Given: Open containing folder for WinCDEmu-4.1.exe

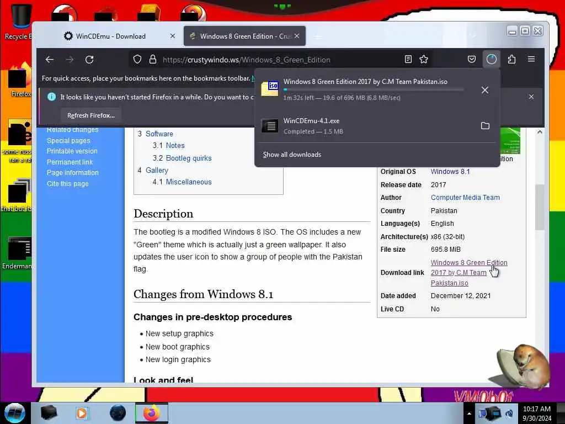Looking at the screenshot, I should tap(486, 125).
